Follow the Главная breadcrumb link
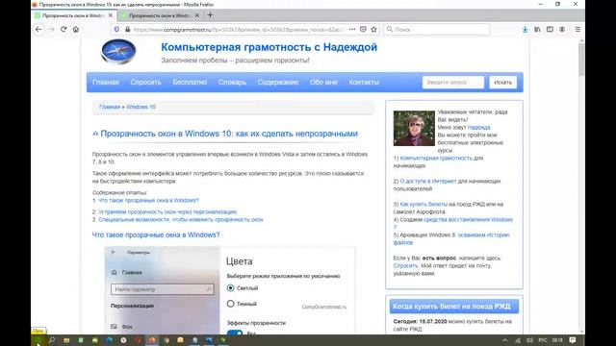Viewport: 616px width, 346px height. 110,107
